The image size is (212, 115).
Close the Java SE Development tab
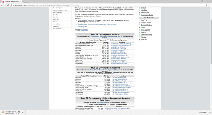pos(21,2)
